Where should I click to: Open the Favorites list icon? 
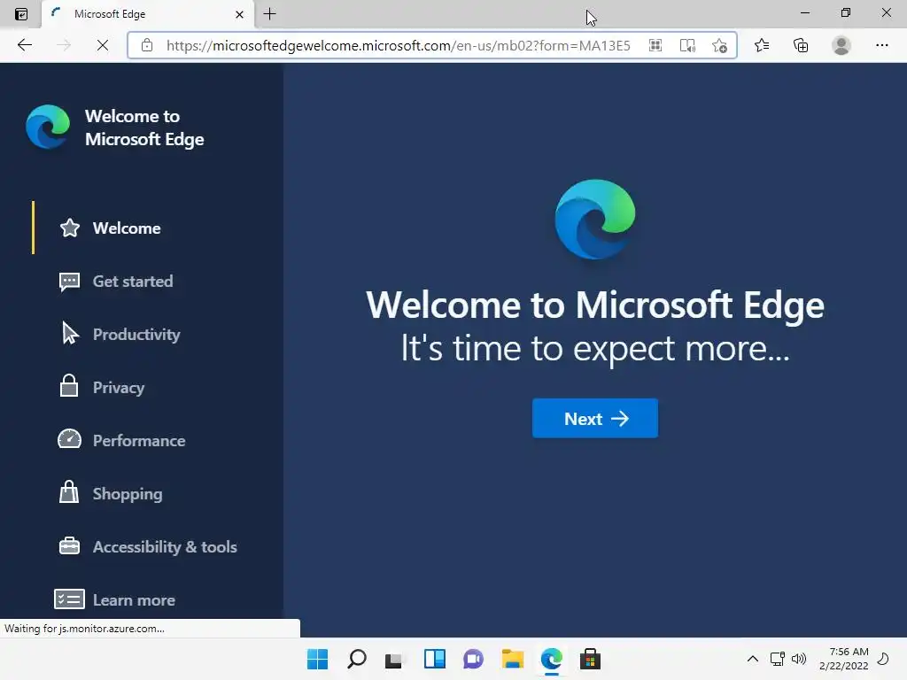click(762, 45)
